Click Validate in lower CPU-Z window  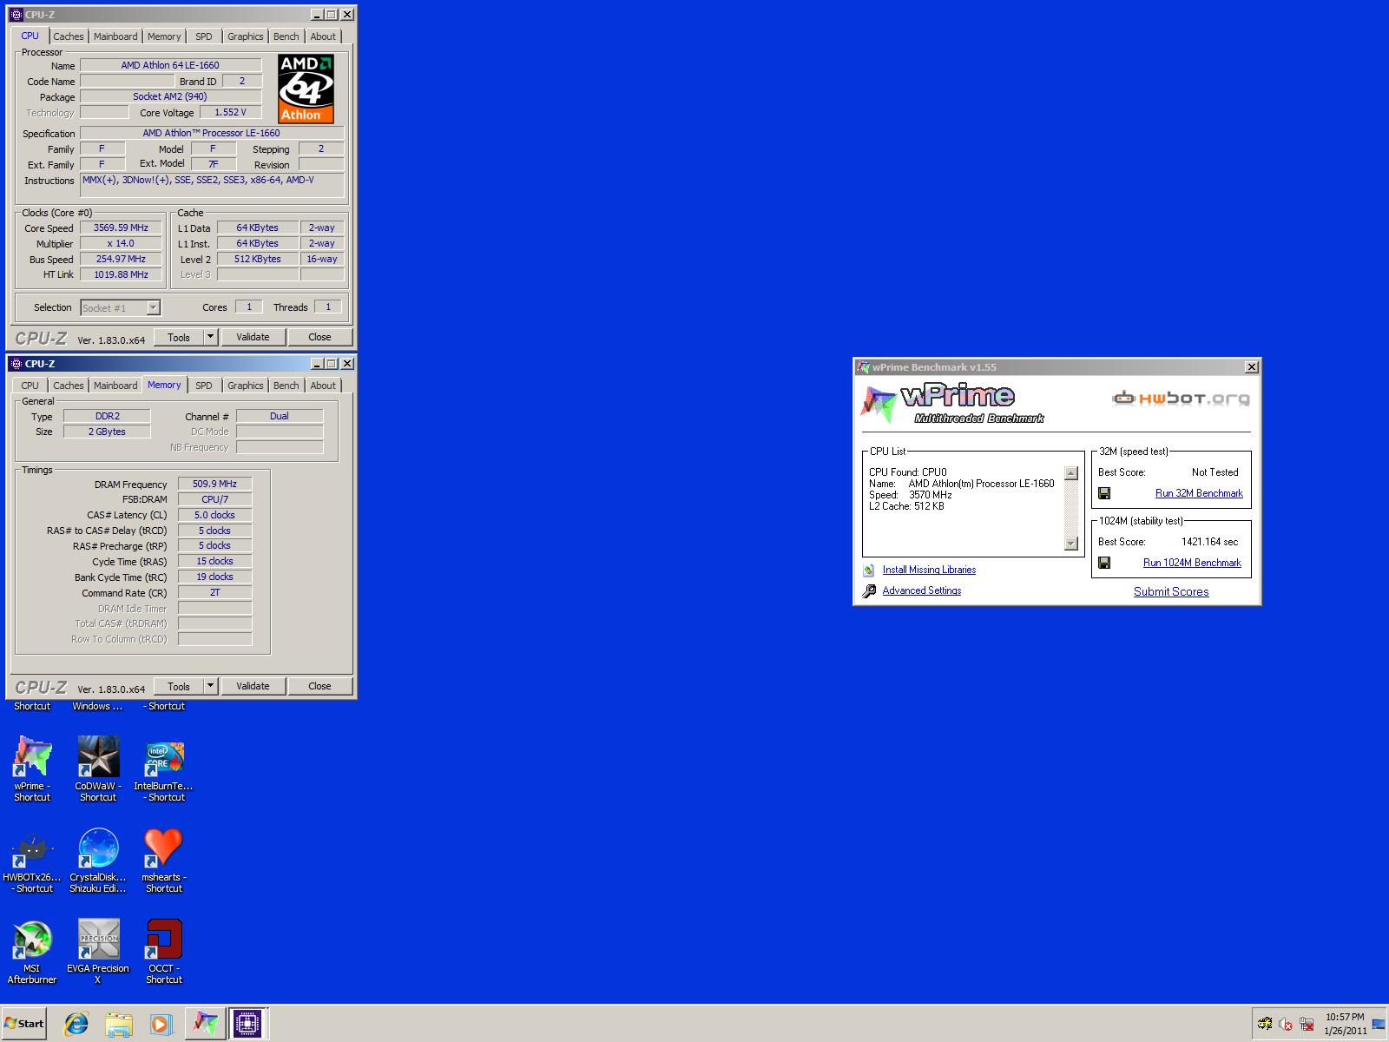[253, 686]
